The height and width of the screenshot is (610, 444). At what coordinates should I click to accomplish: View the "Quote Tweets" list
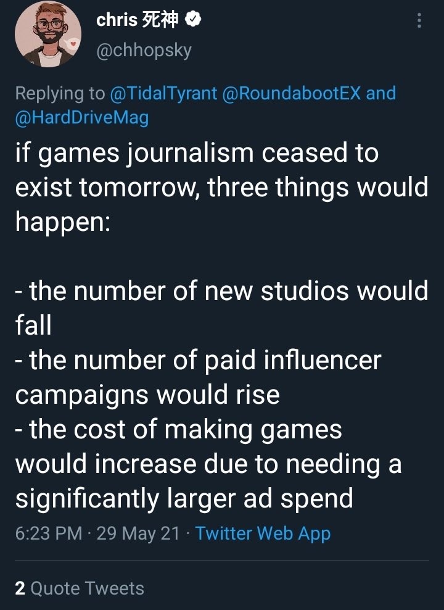click(87, 588)
